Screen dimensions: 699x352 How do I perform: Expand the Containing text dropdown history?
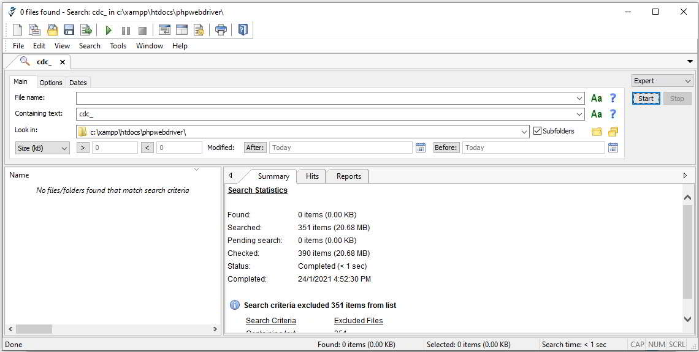(x=579, y=114)
